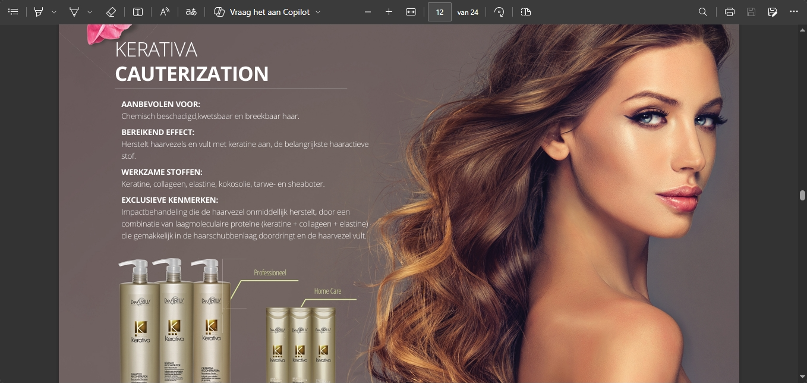
Task: Toggle the page view layout
Action: pos(525,12)
